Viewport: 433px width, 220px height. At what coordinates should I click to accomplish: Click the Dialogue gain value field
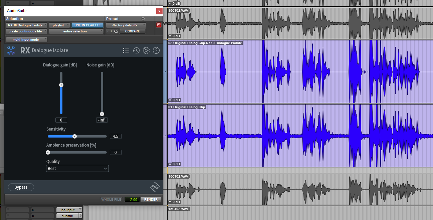click(61, 120)
